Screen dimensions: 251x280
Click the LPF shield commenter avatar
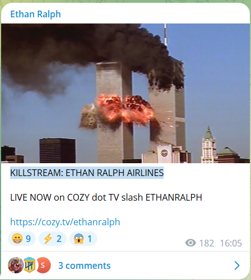click(x=30, y=265)
